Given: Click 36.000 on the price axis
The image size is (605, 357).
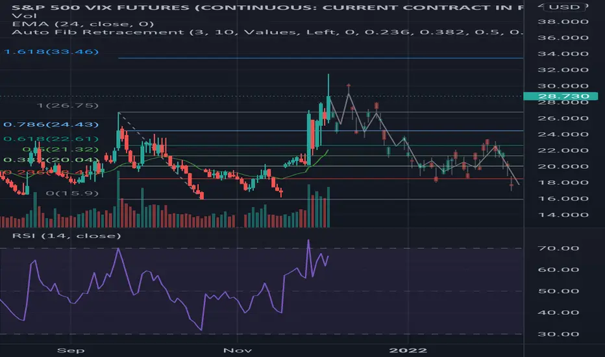Looking at the screenshot, I should tap(563, 38).
